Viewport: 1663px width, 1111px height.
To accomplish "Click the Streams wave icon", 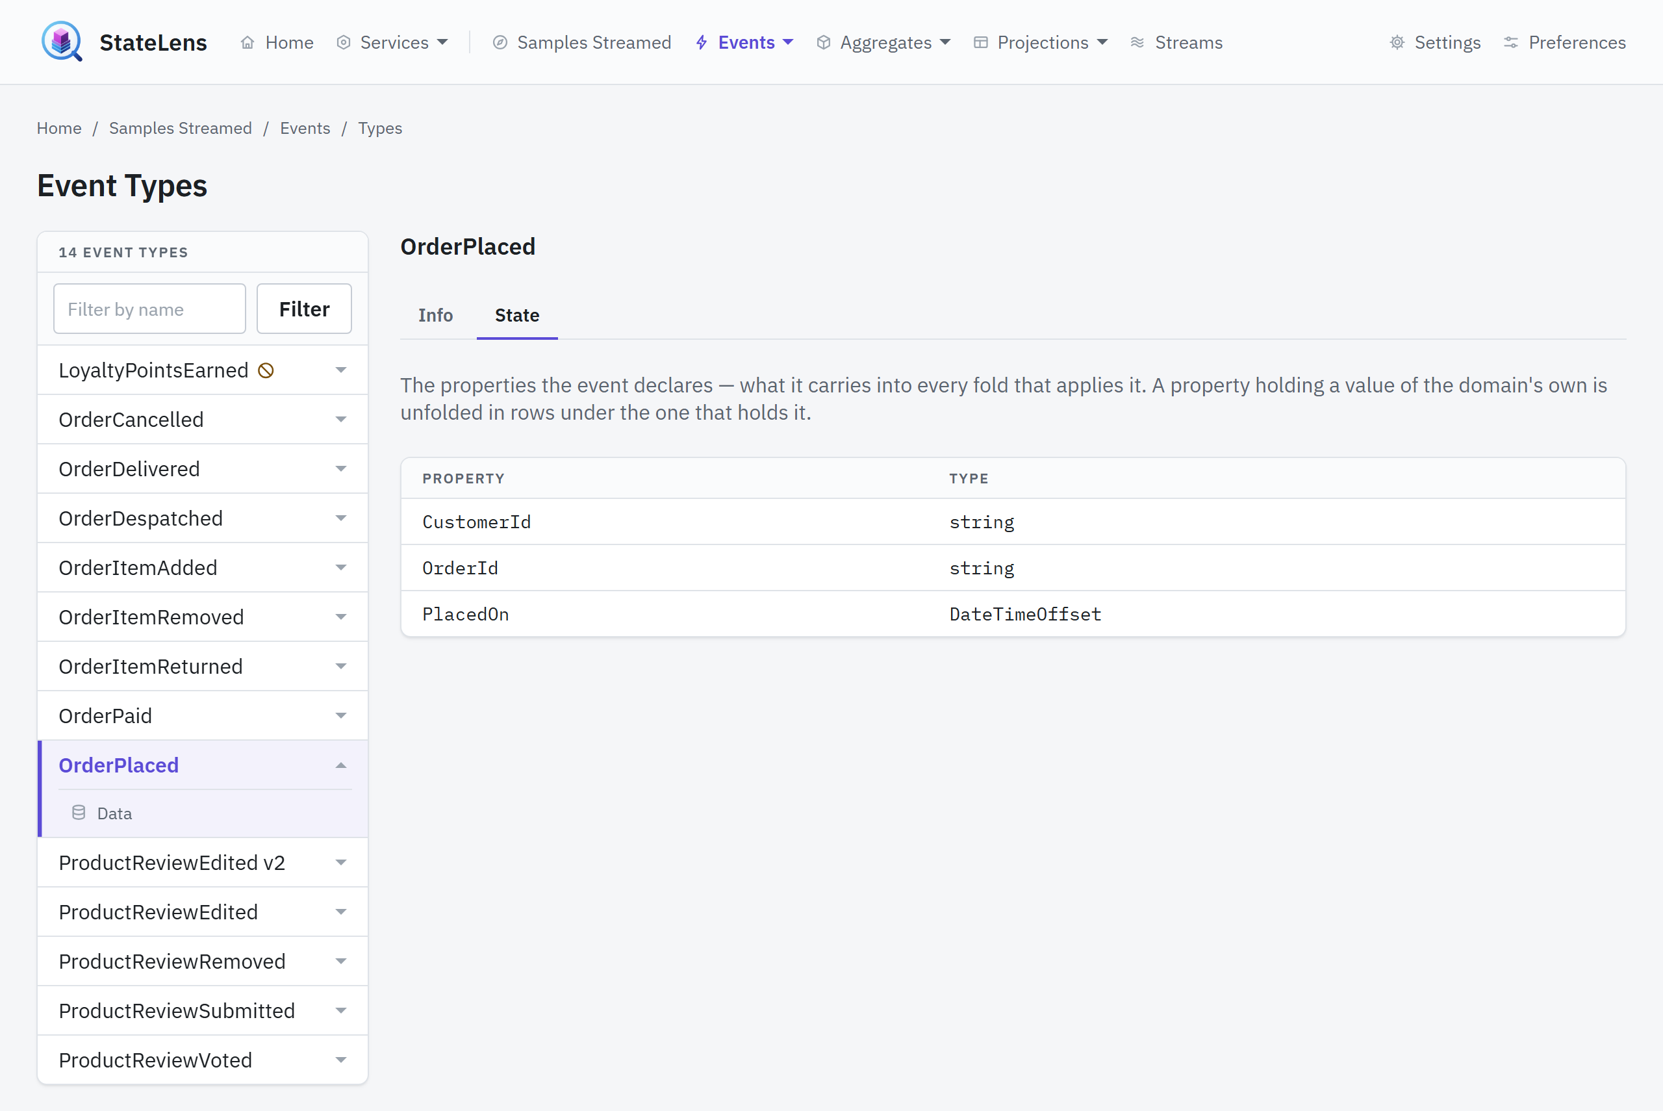I will coord(1137,42).
